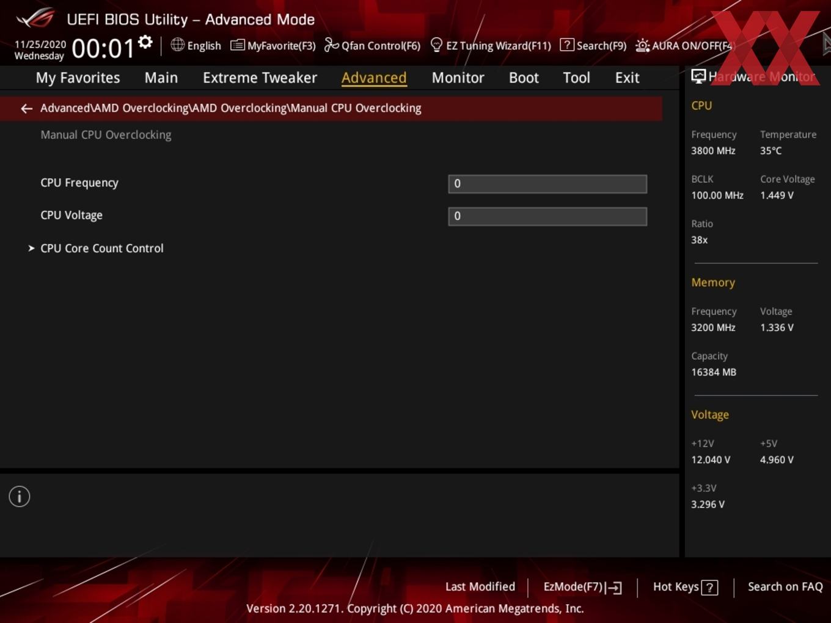Toggle AURA ON/OFF lighting icon
The image size is (831, 623).
pos(642,45)
